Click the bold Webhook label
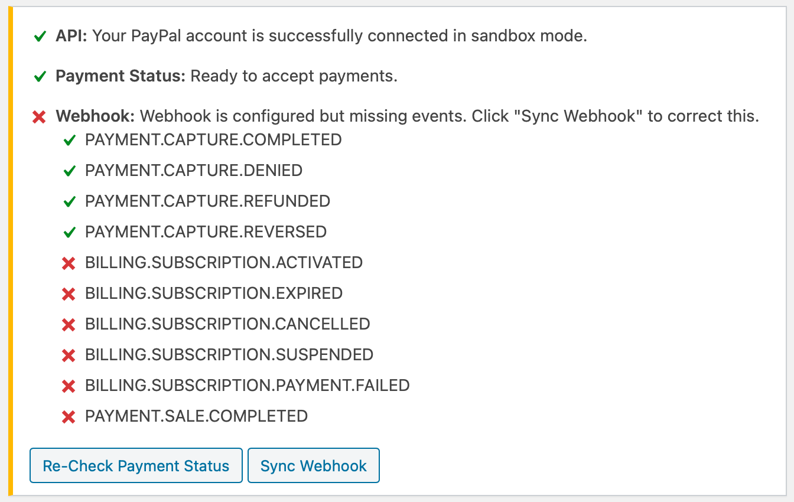Image resolution: width=794 pixels, height=502 pixels. [x=95, y=116]
